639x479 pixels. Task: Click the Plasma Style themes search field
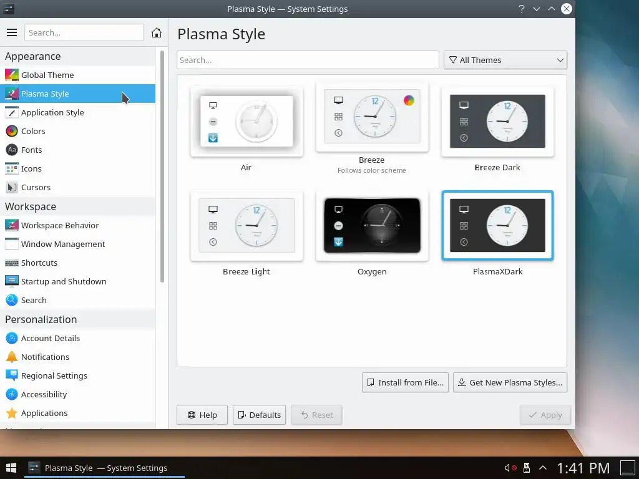point(308,60)
